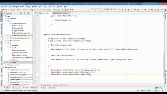The height and width of the screenshot is (94, 167).
Task: Close the activity_sign_up.xml tab
Action: tap(70, 13)
